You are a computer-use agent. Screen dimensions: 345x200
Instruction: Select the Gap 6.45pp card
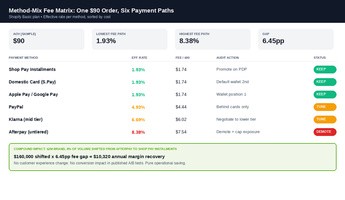pos(296,39)
